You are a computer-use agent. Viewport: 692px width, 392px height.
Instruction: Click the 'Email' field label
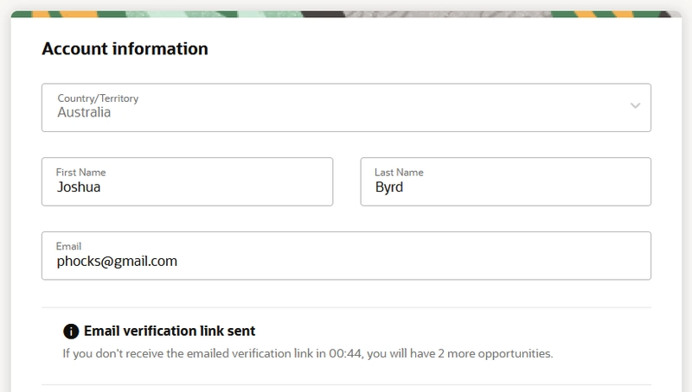point(69,247)
